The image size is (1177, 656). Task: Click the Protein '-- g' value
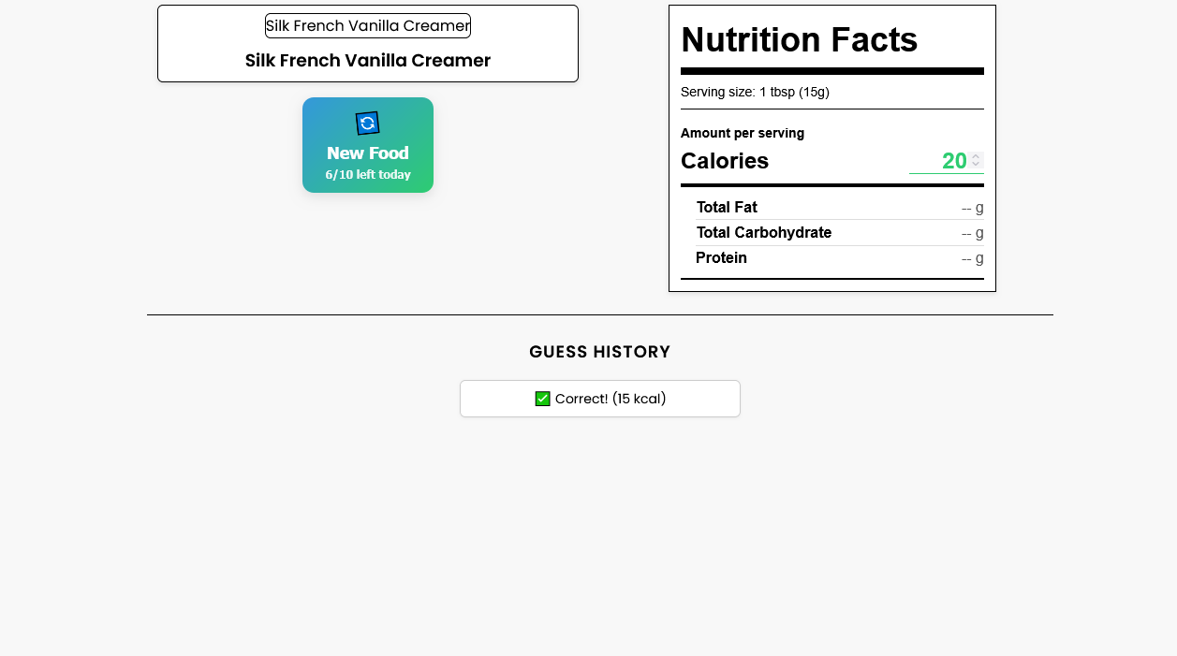[x=973, y=258]
